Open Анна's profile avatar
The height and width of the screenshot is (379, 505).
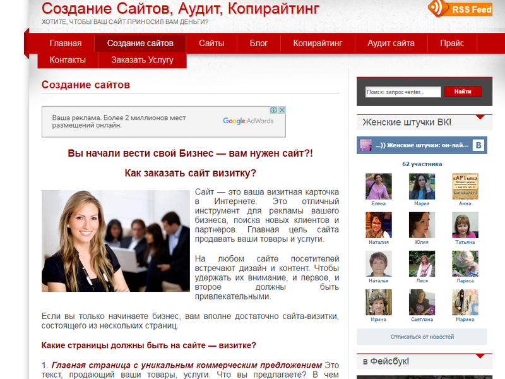click(x=465, y=186)
